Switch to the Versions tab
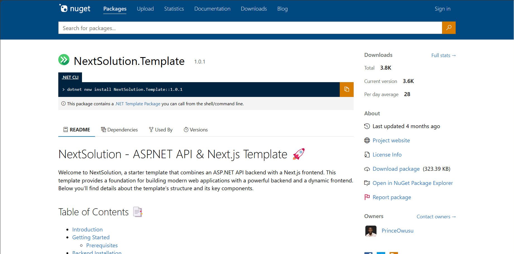 click(196, 130)
